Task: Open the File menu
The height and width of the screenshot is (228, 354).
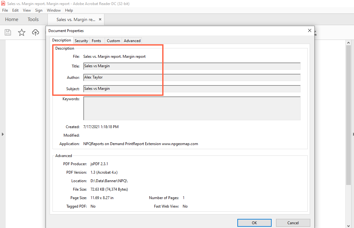Action: pyautogui.click(x=5, y=10)
